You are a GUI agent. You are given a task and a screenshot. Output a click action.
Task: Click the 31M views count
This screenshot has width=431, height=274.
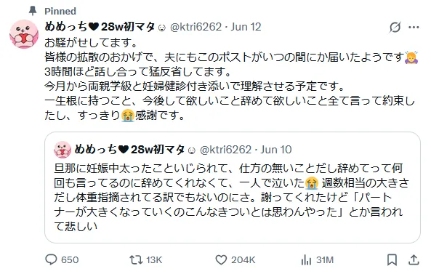(325, 260)
